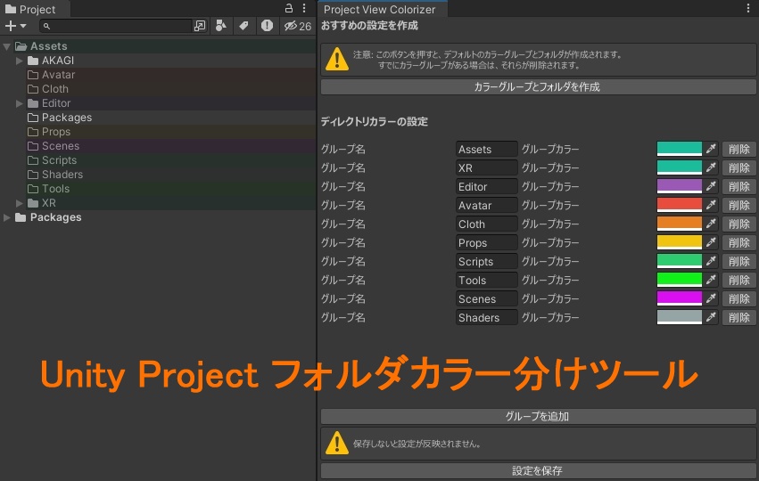Open the Scenes group magenta color swatch
The image size is (759, 481).
pos(679,298)
